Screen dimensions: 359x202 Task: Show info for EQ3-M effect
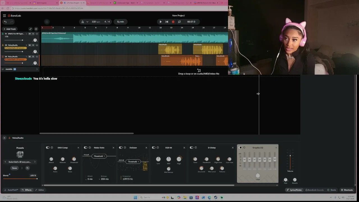(x=158, y=148)
